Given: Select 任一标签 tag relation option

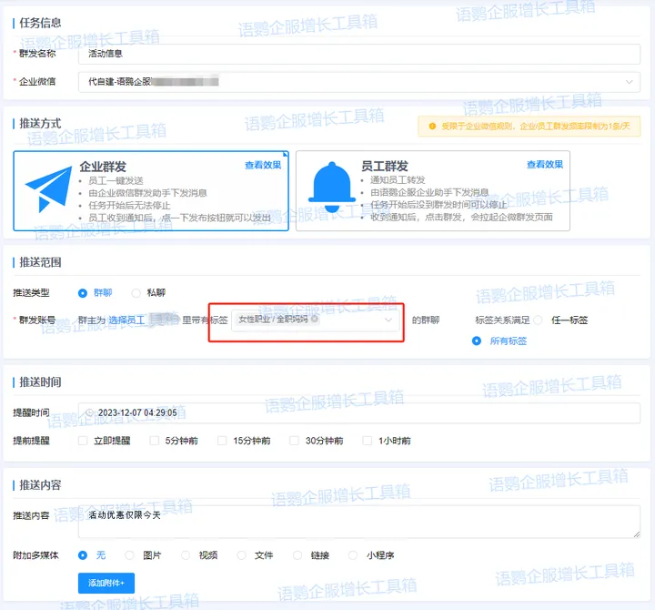Looking at the screenshot, I should [x=539, y=320].
